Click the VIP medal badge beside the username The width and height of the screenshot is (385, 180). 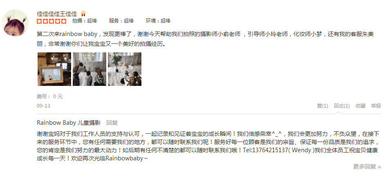[83, 14]
